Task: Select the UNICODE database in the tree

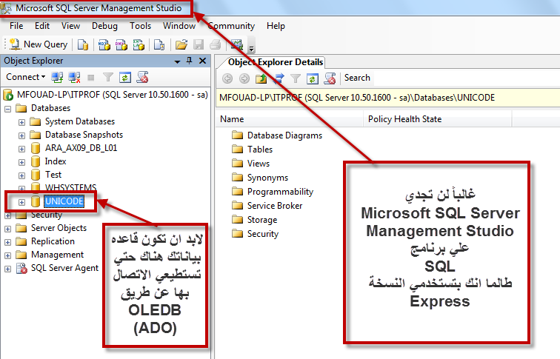Action: click(x=64, y=201)
